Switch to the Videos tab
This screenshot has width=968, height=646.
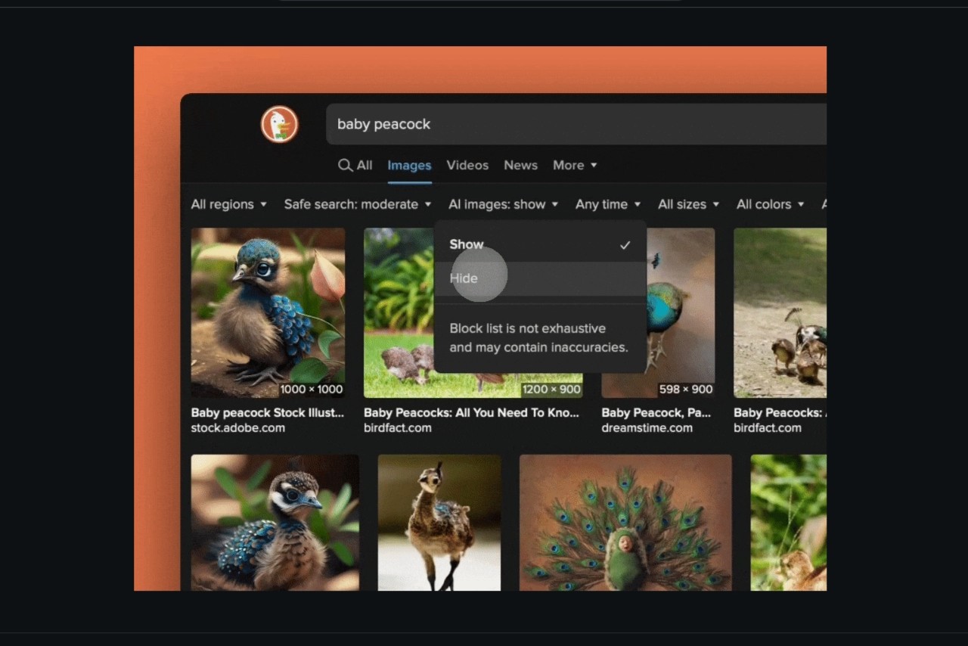coord(467,165)
